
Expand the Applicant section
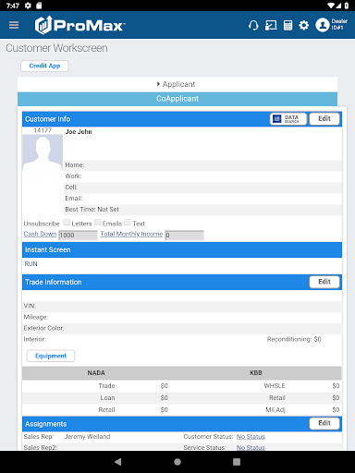click(177, 84)
